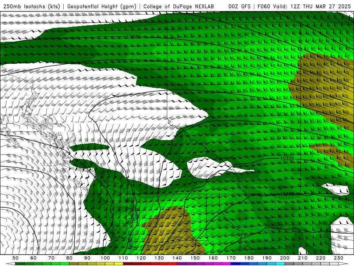Image resolution: width=354 pixels, height=266 pixels.
Task: Click 'Valid: 12Z THU MAR 27 2025' text
Action: (x=312, y=6)
